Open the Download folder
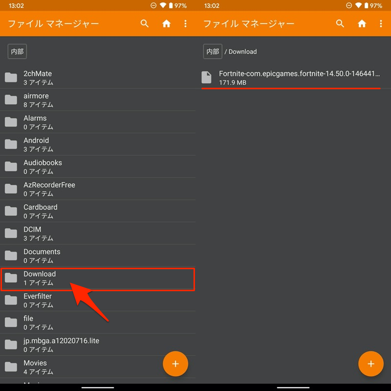This screenshot has width=391, height=391. pos(98,278)
